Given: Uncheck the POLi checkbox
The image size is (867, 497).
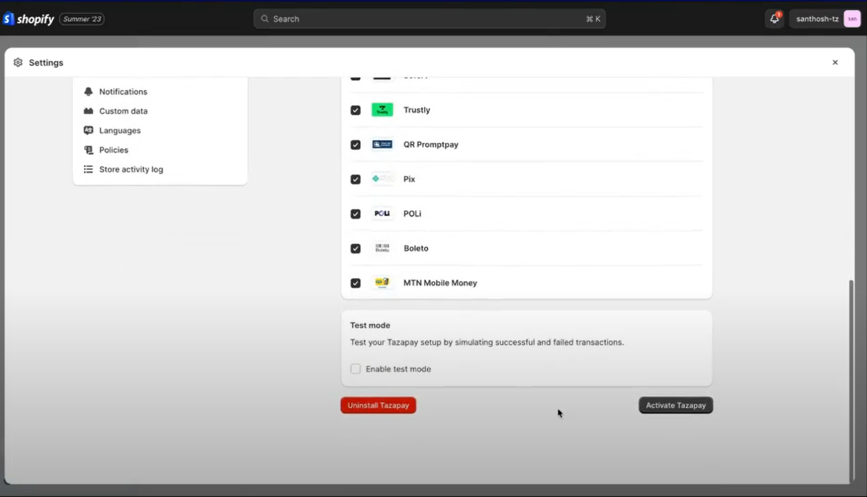Looking at the screenshot, I should point(356,214).
